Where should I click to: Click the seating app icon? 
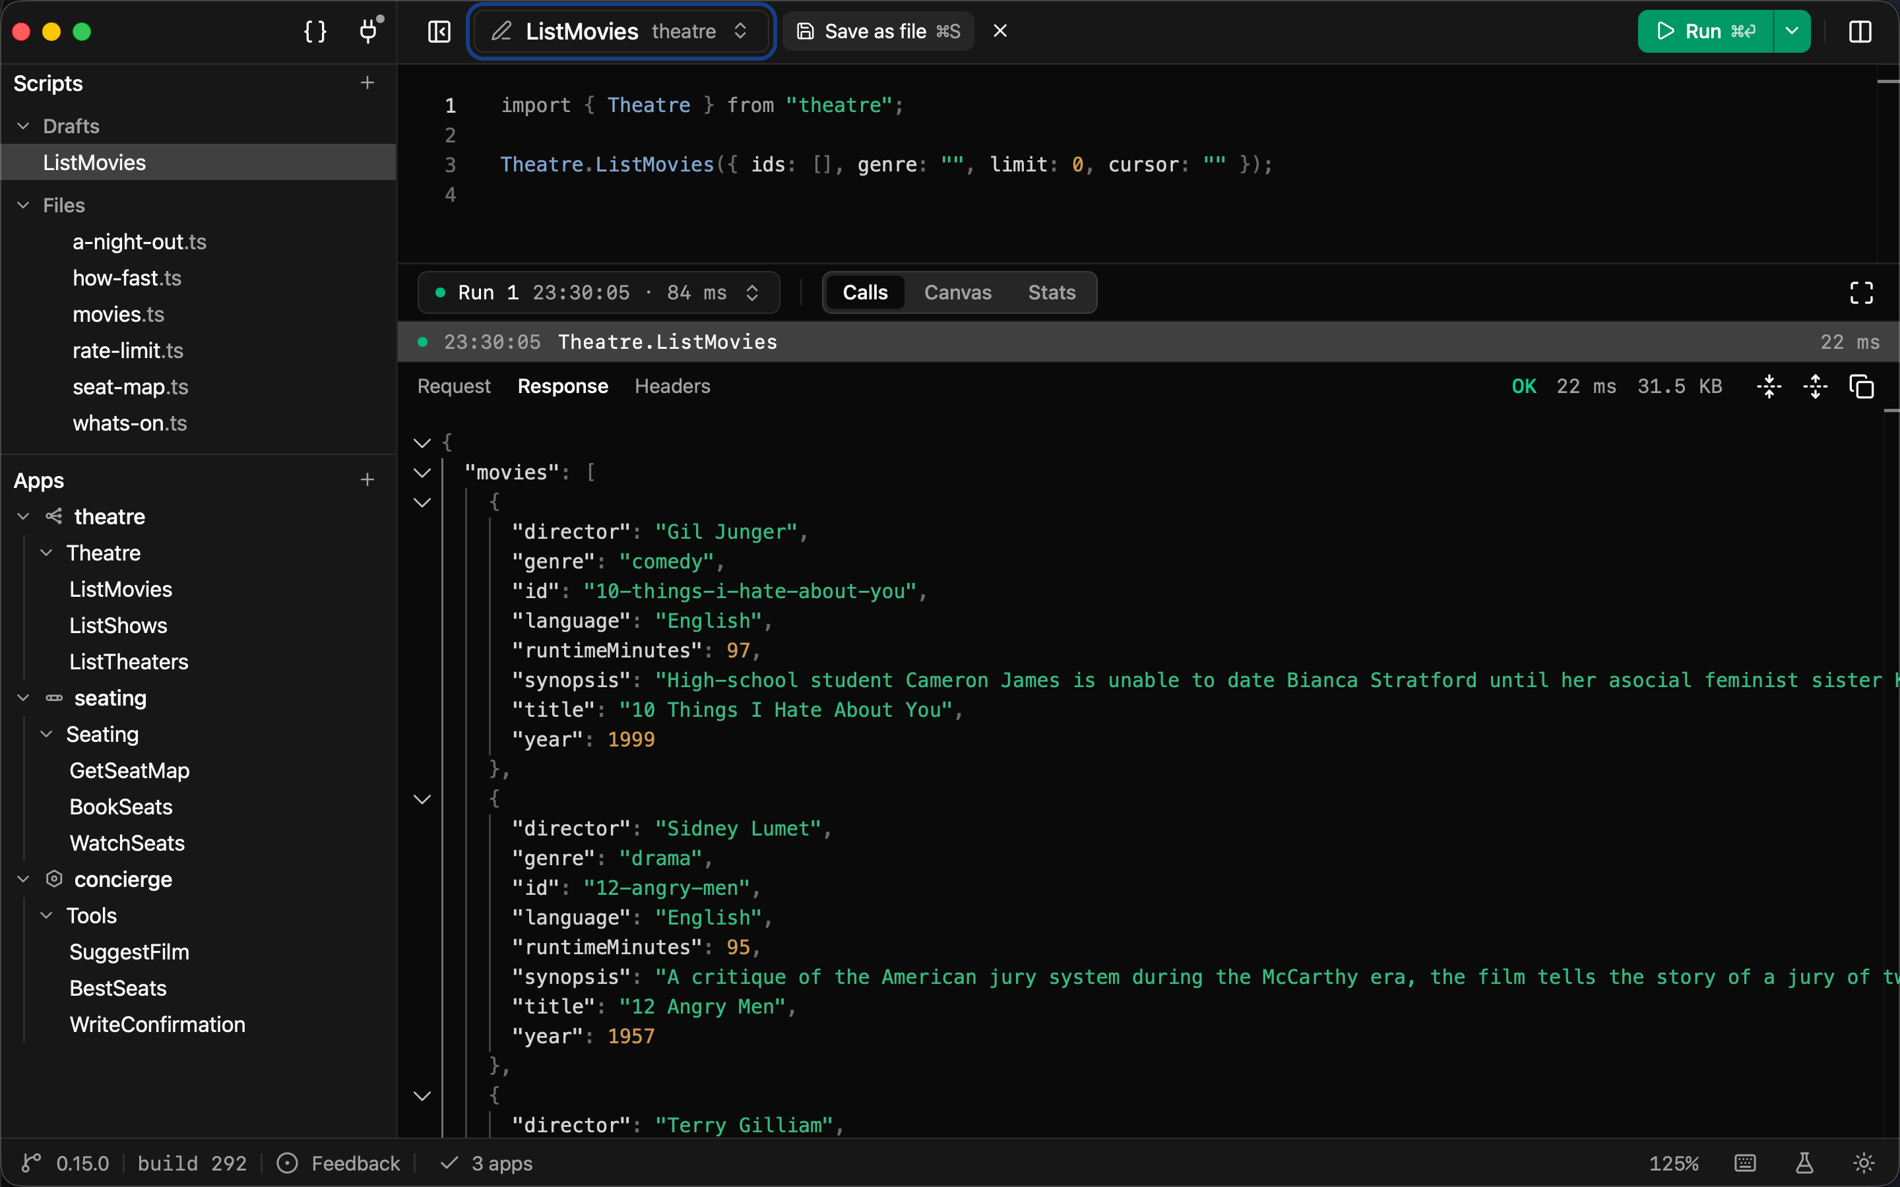pos(53,697)
